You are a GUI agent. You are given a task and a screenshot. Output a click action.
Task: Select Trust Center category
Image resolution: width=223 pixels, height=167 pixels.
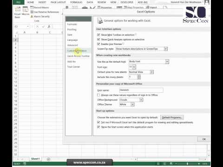click(x=79, y=67)
